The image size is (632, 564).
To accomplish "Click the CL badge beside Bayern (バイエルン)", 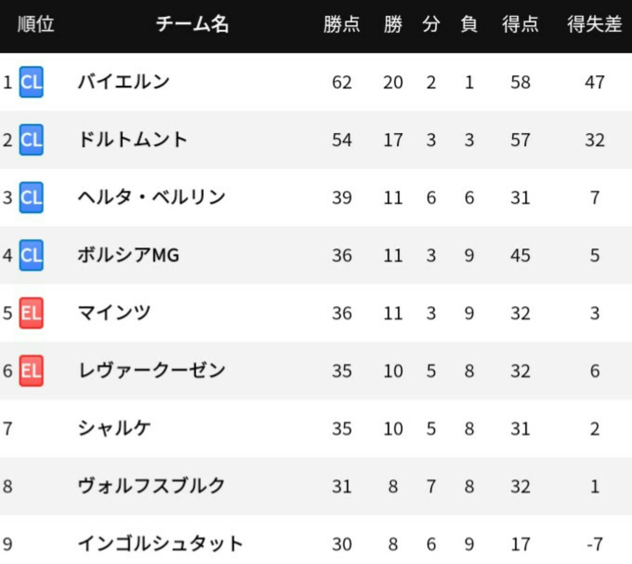I will (31, 82).
